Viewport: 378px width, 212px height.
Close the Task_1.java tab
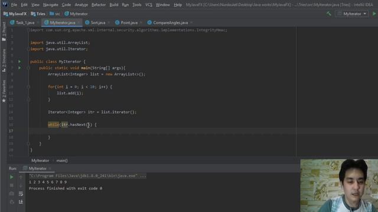38,22
